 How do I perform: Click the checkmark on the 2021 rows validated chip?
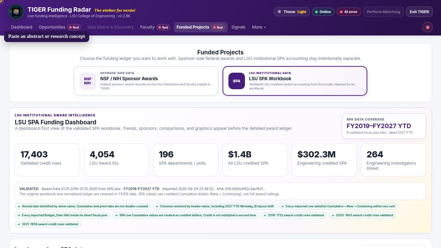pyautogui.click(x=19, y=224)
